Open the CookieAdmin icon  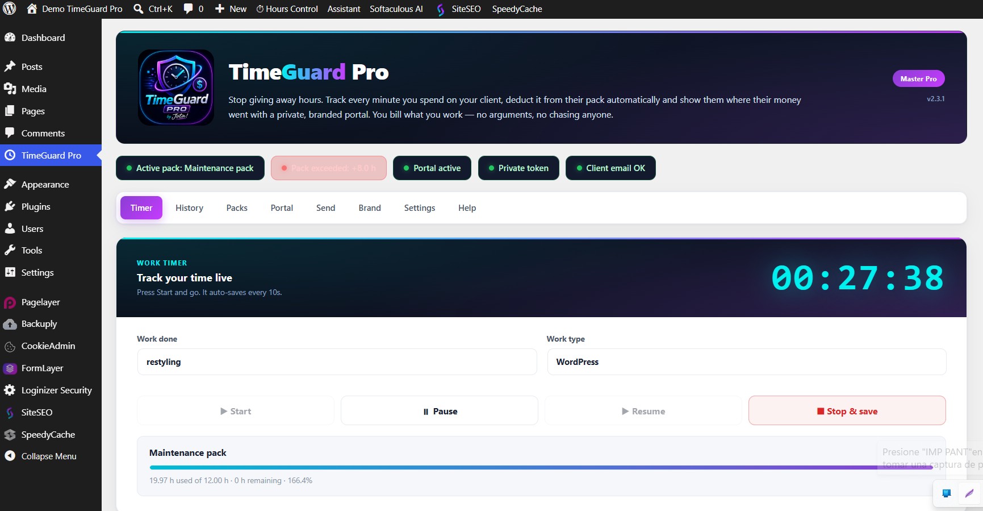[x=10, y=346]
